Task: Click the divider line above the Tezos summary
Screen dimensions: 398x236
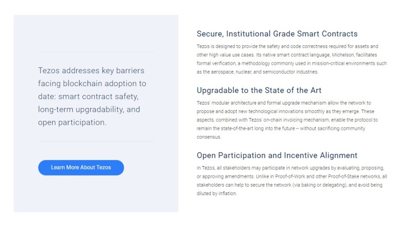Action: pos(96,52)
